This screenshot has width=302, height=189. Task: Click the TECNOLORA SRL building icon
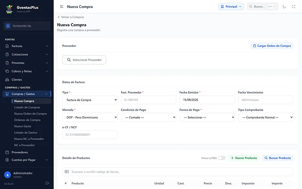8,26
